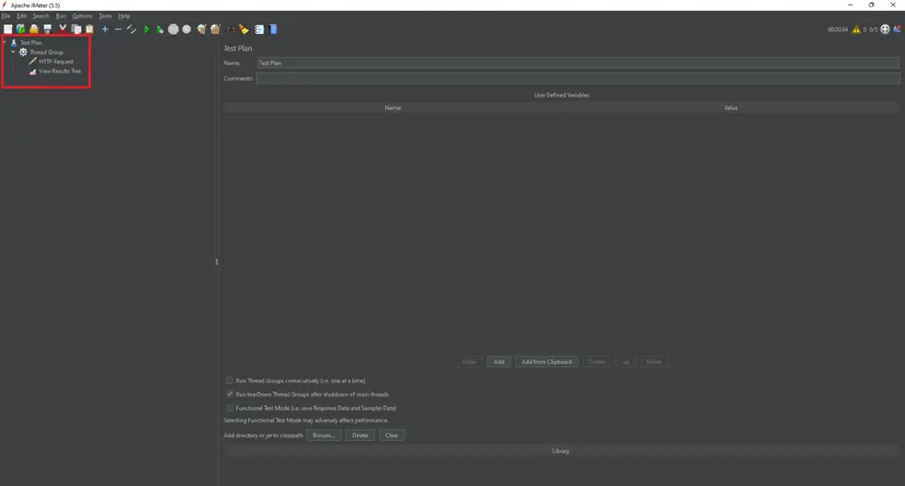
Task: Click the Open file folder icon
Action: [34, 28]
